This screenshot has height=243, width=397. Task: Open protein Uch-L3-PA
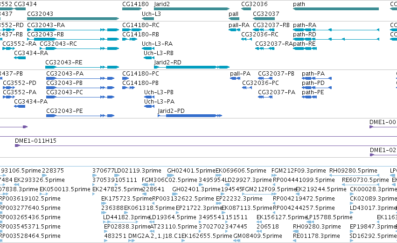[159, 102]
